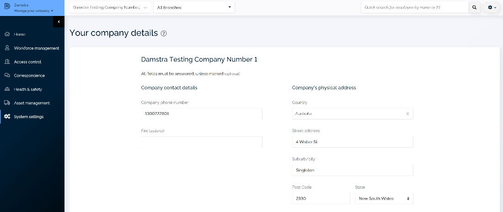Click the Asset management truck icon
The image size is (503, 212).
tap(7, 103)
